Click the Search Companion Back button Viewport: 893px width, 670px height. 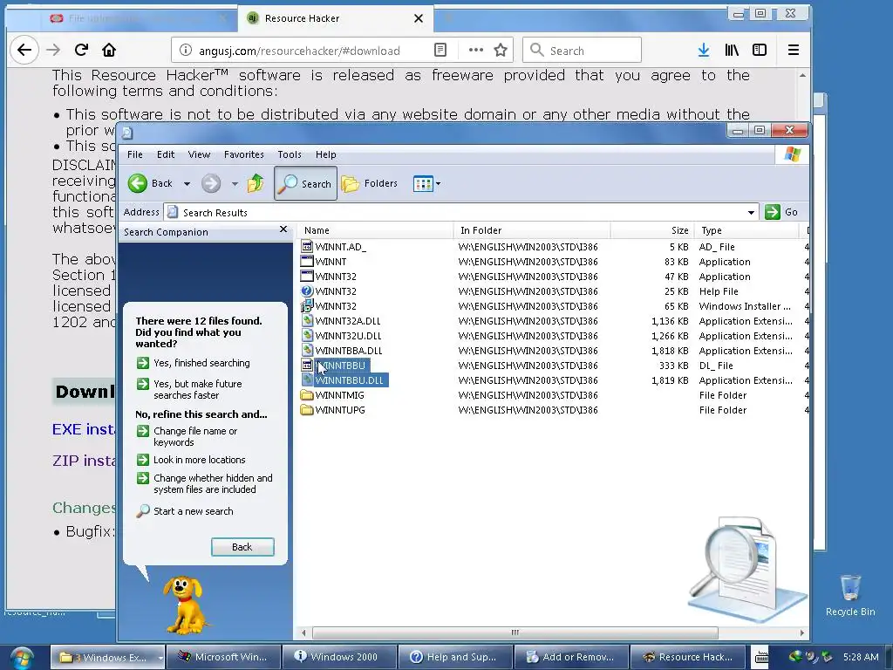[x=242, y=547]
